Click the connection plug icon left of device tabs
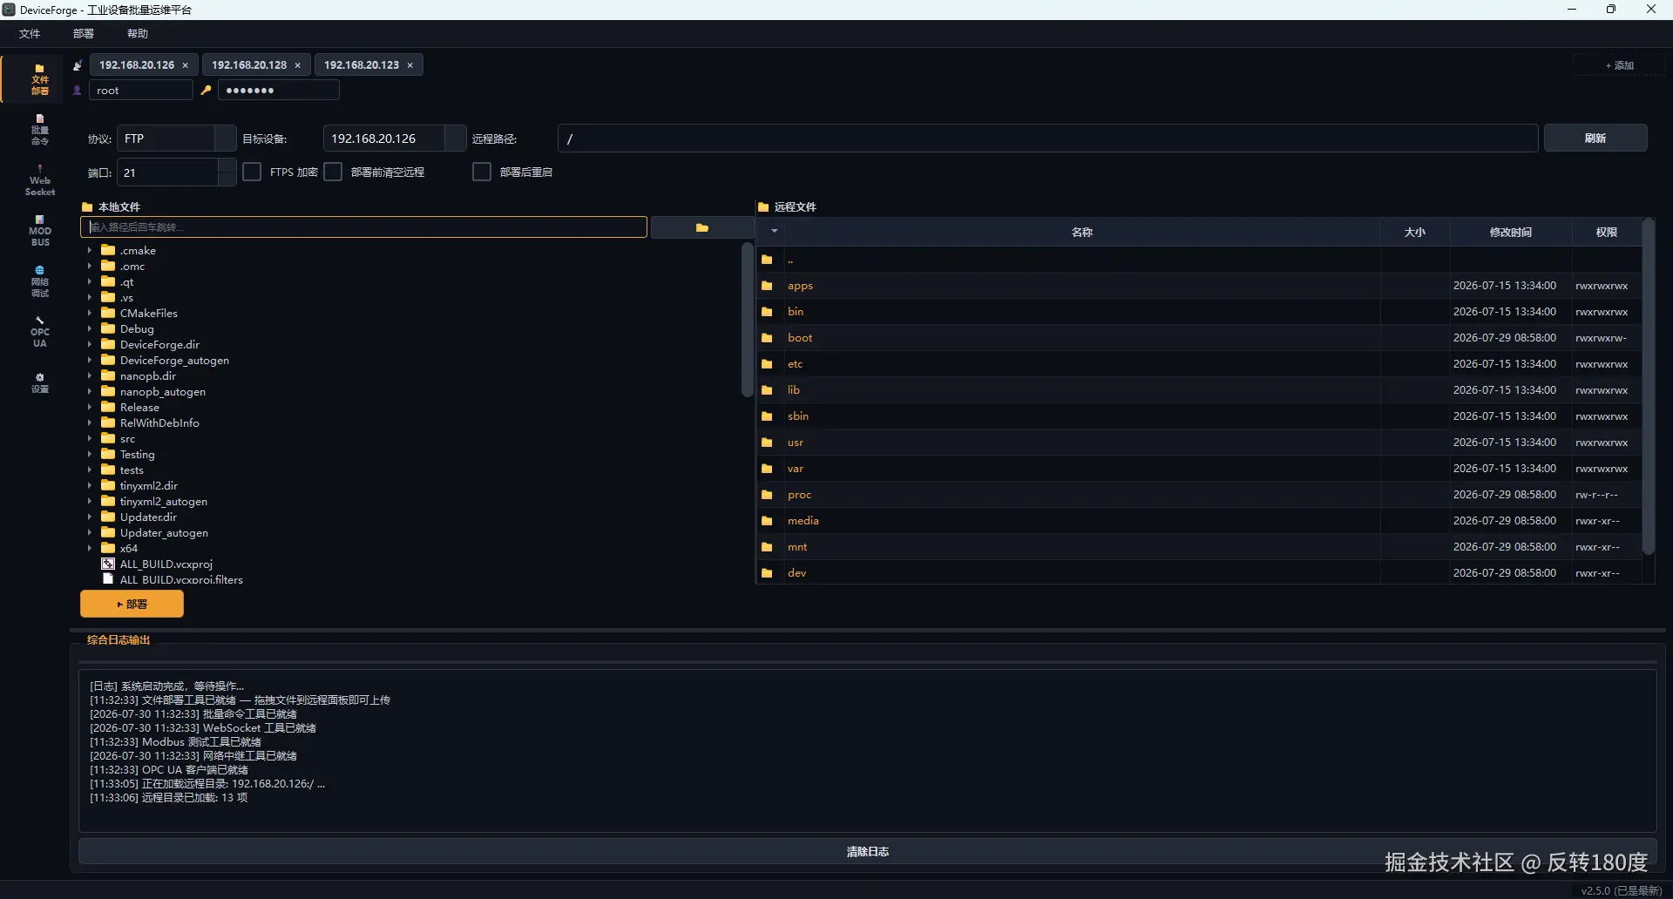This screenshot has width=1673, height=899. point(78,65)
